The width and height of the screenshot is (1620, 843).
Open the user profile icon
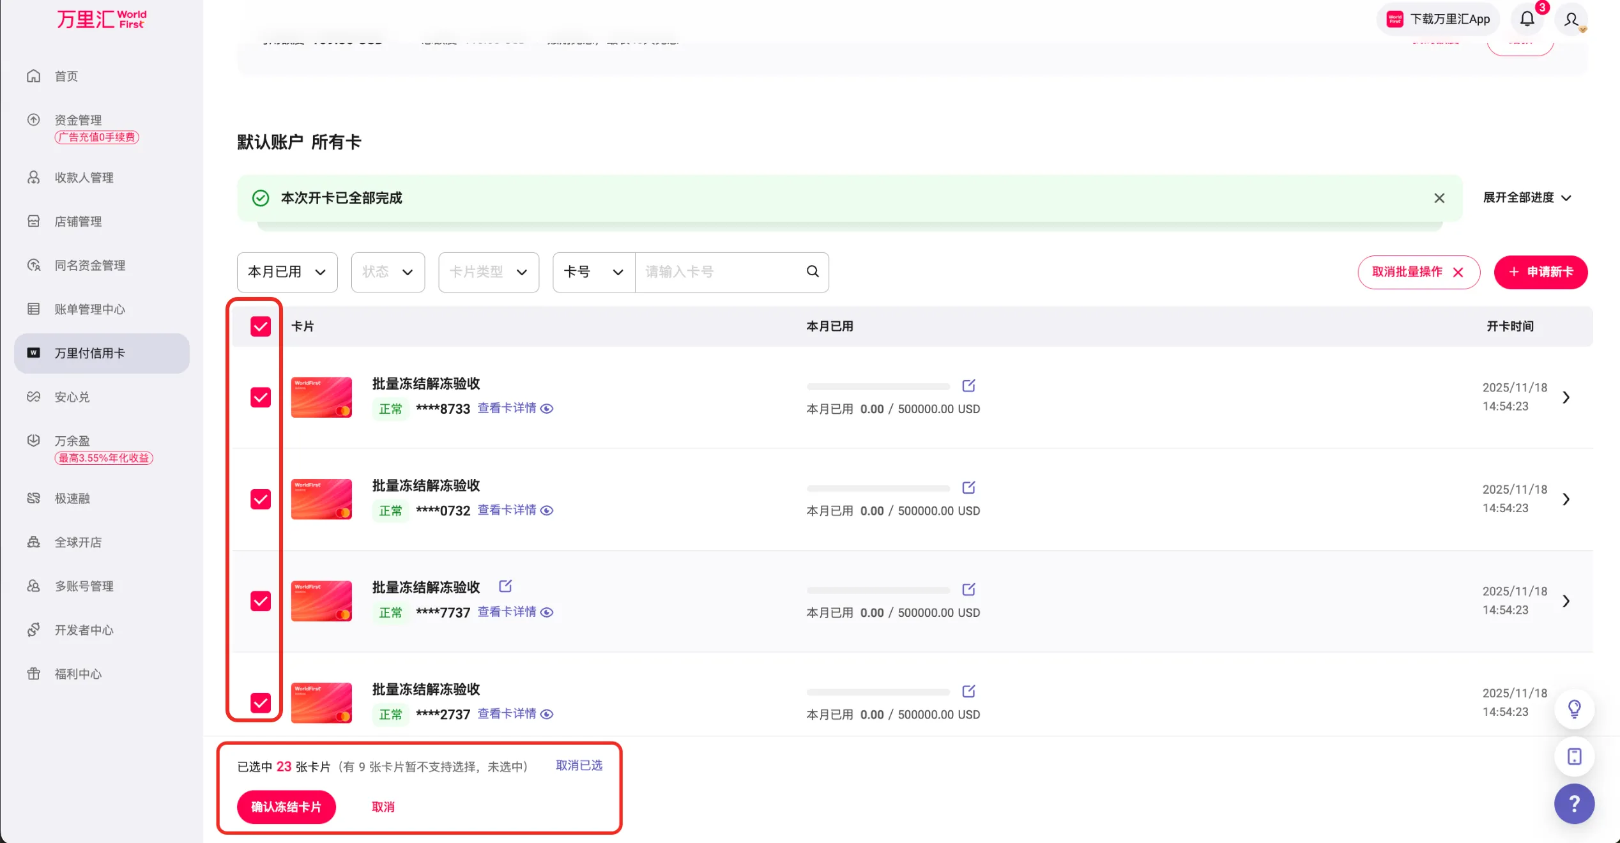(1571, 20)
